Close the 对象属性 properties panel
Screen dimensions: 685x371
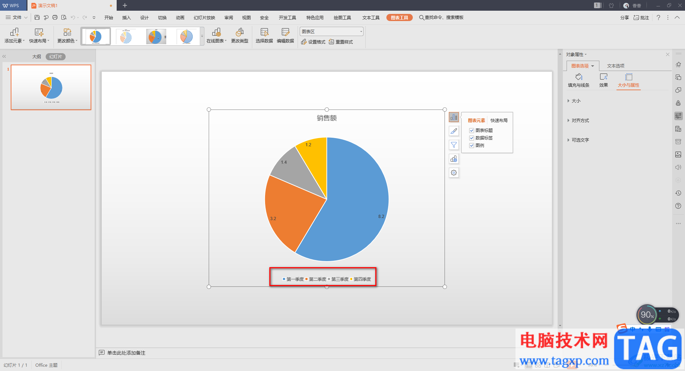pos(668,55)
